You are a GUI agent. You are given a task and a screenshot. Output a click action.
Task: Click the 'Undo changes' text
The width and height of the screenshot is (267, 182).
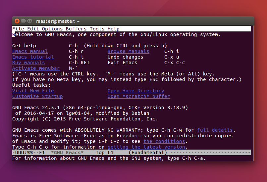(125, 57)
